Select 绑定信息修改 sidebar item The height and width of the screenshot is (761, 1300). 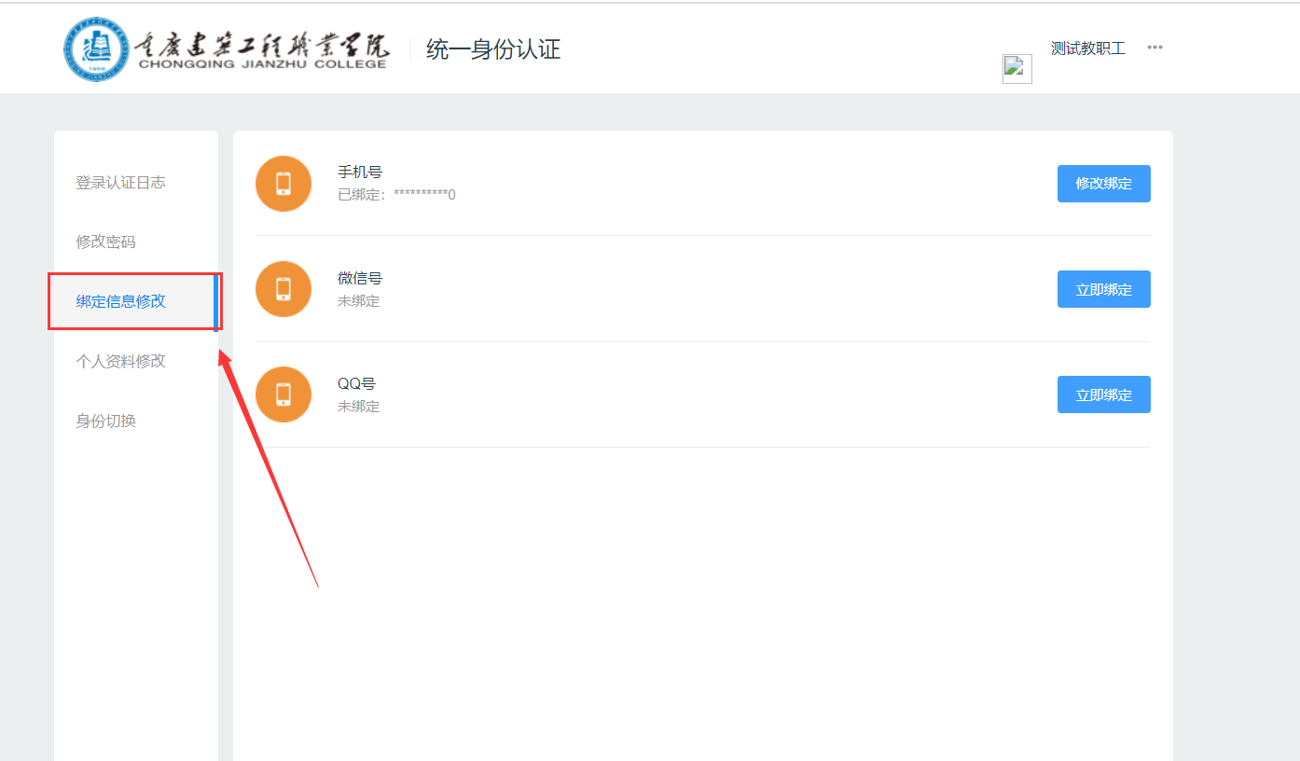[120, 301]
